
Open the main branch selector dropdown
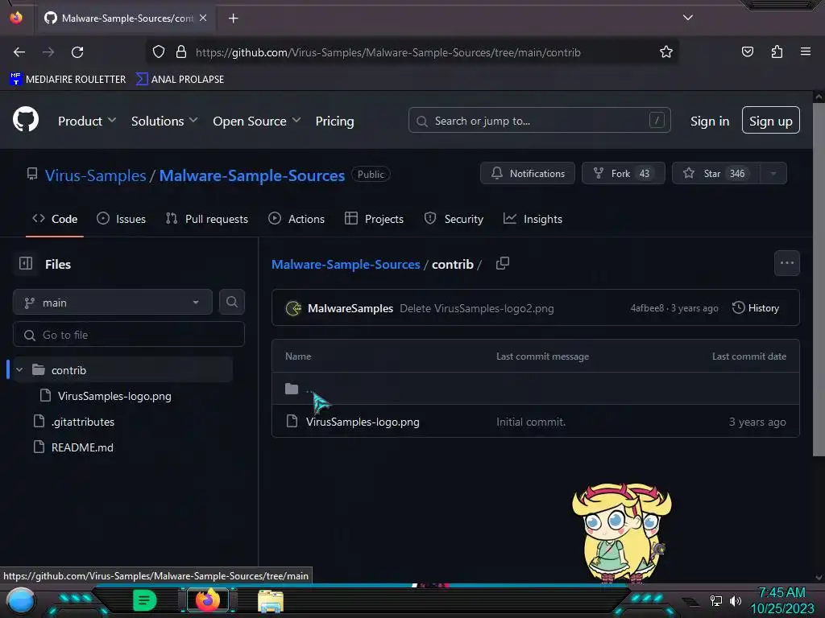[x=113, y=303]
